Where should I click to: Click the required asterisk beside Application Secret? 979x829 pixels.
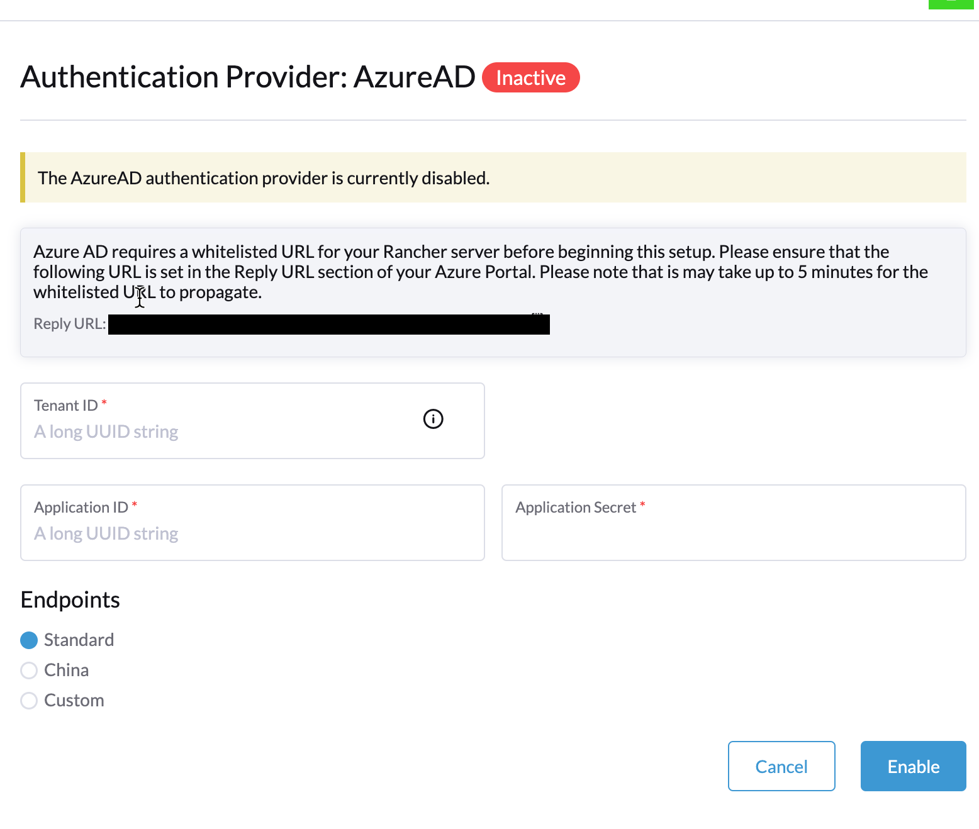(x=642, y=504)
